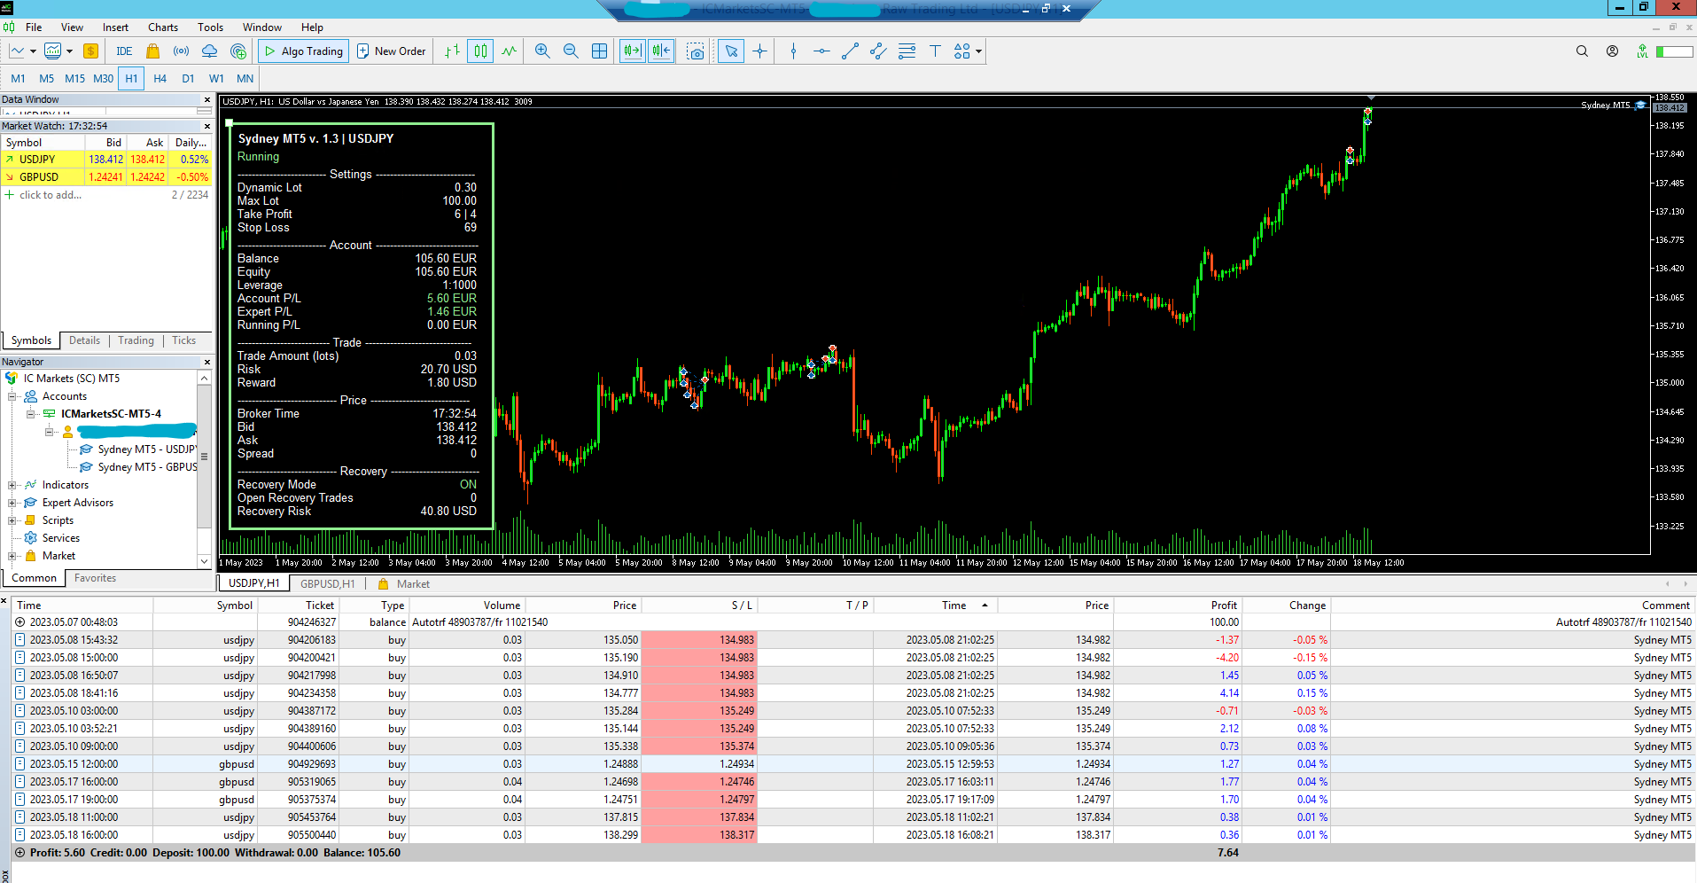Image resolution: width=1697 pixels, height=883 pixels.
Task: Open chart type dropdown arrow
Action: 33,51
